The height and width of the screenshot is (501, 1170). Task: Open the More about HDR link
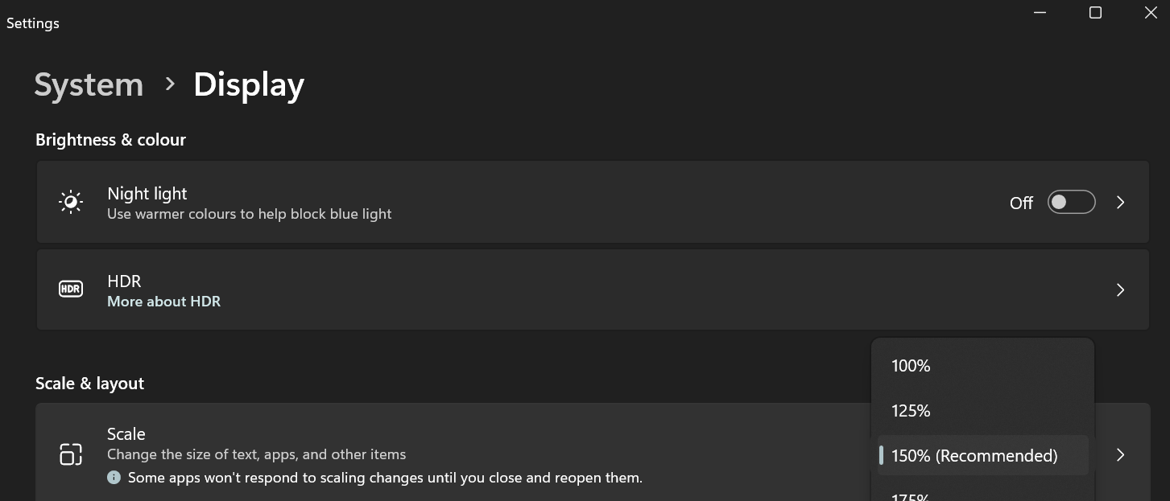163,302
